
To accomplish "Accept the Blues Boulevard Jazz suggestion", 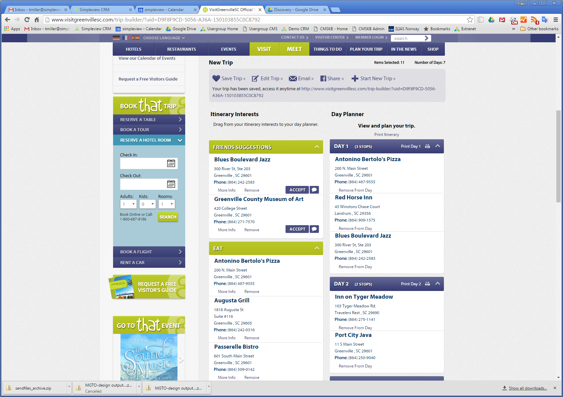I will 297,190.
